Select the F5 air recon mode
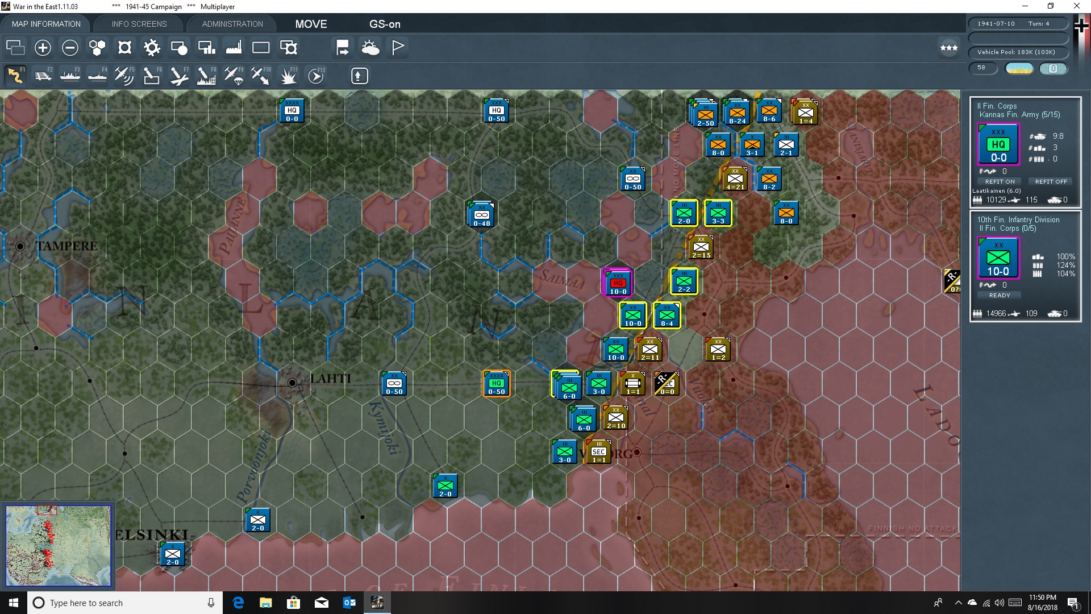The image size is (1091, 614). point(124,76)
